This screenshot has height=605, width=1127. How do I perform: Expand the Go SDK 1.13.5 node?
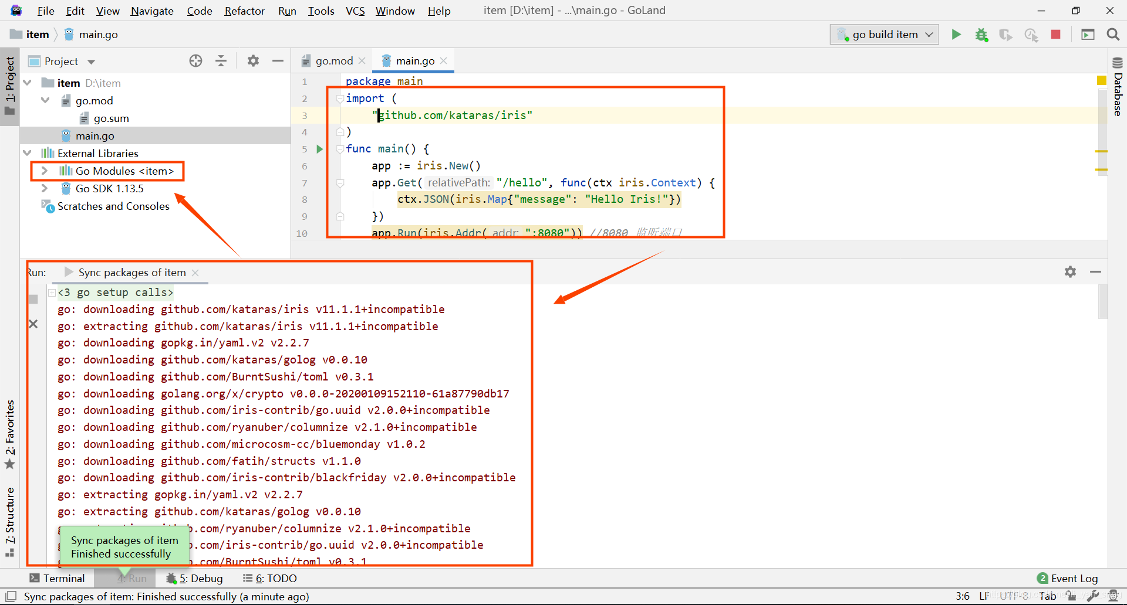(45, 189)
